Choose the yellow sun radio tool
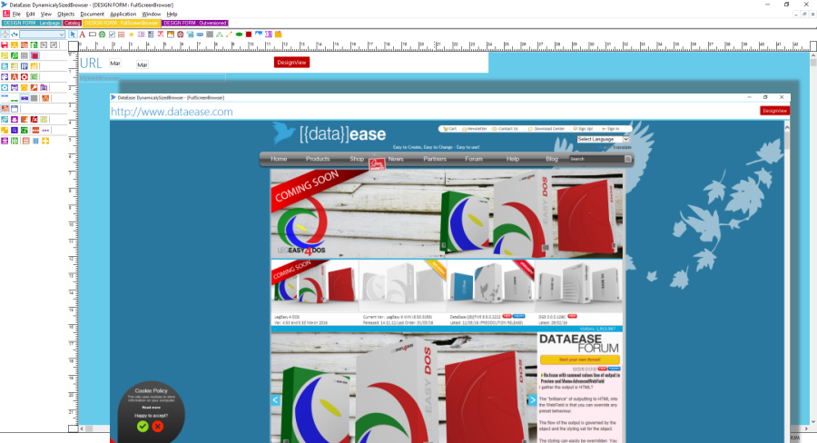The height and width of the screenshot is (443, 817). 132,34
